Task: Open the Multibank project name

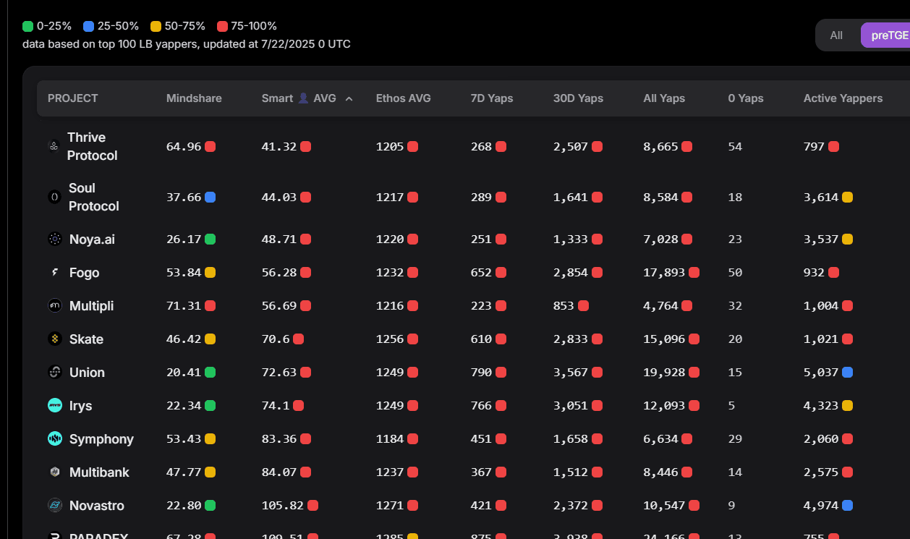Action: point(99,472)
